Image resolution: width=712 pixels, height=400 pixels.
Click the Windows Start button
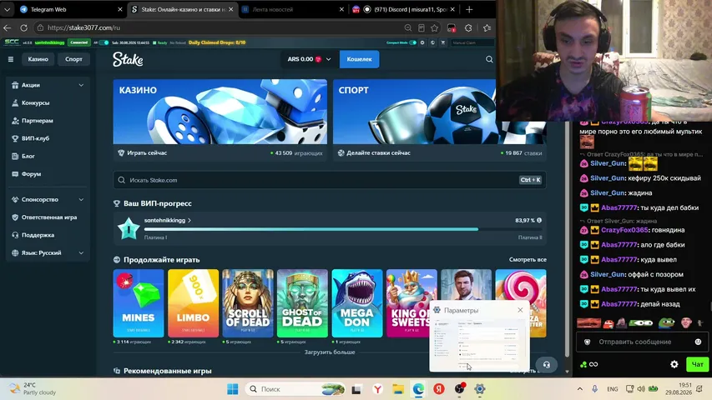(x=233, y=389)
